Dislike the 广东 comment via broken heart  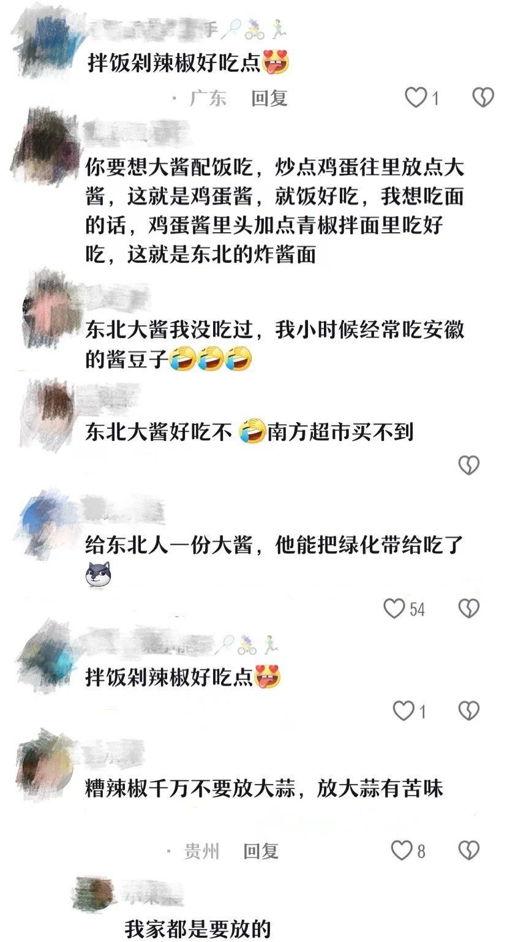483,97
